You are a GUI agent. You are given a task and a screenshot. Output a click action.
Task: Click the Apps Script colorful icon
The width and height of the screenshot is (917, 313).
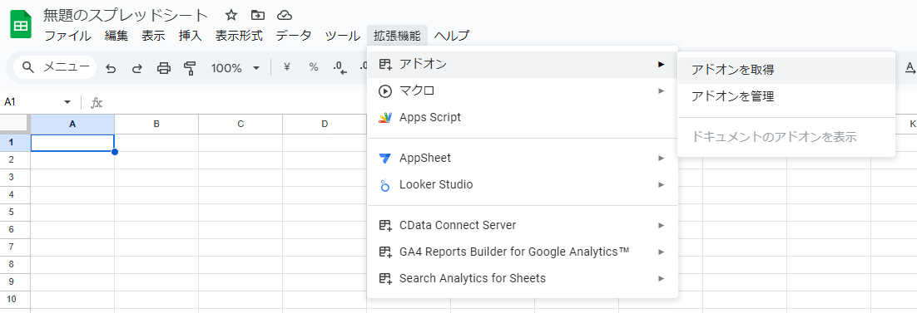point(384,117)
